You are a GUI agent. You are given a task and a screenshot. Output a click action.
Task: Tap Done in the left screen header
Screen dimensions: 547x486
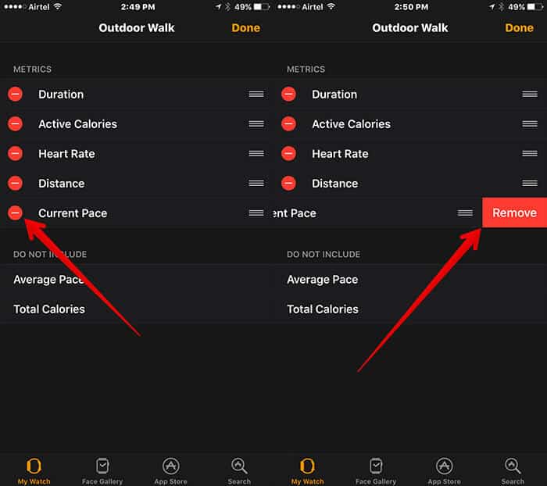246,28
